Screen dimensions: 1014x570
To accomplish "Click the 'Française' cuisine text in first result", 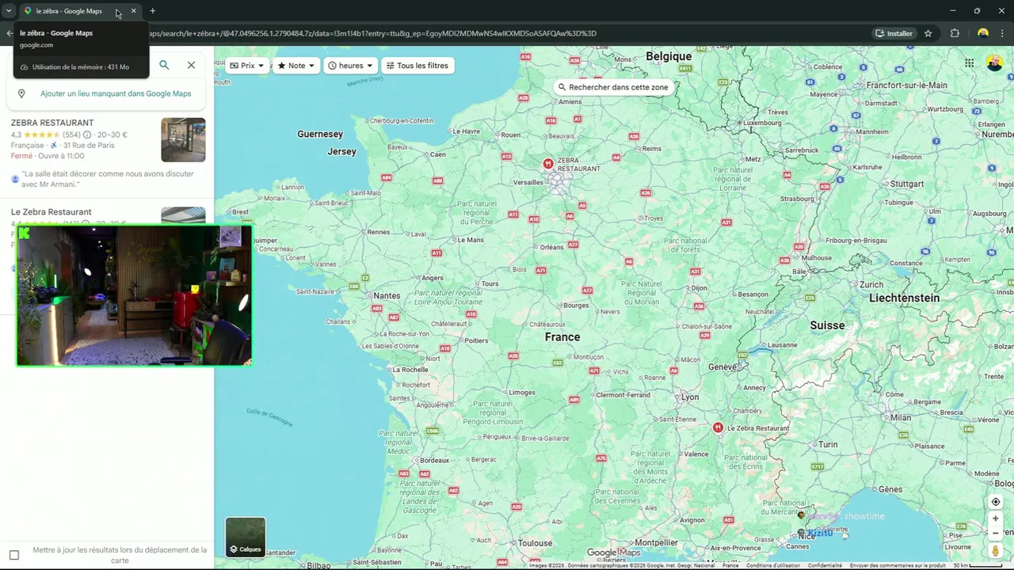I will pyautogui.click(x=28, y=146).
